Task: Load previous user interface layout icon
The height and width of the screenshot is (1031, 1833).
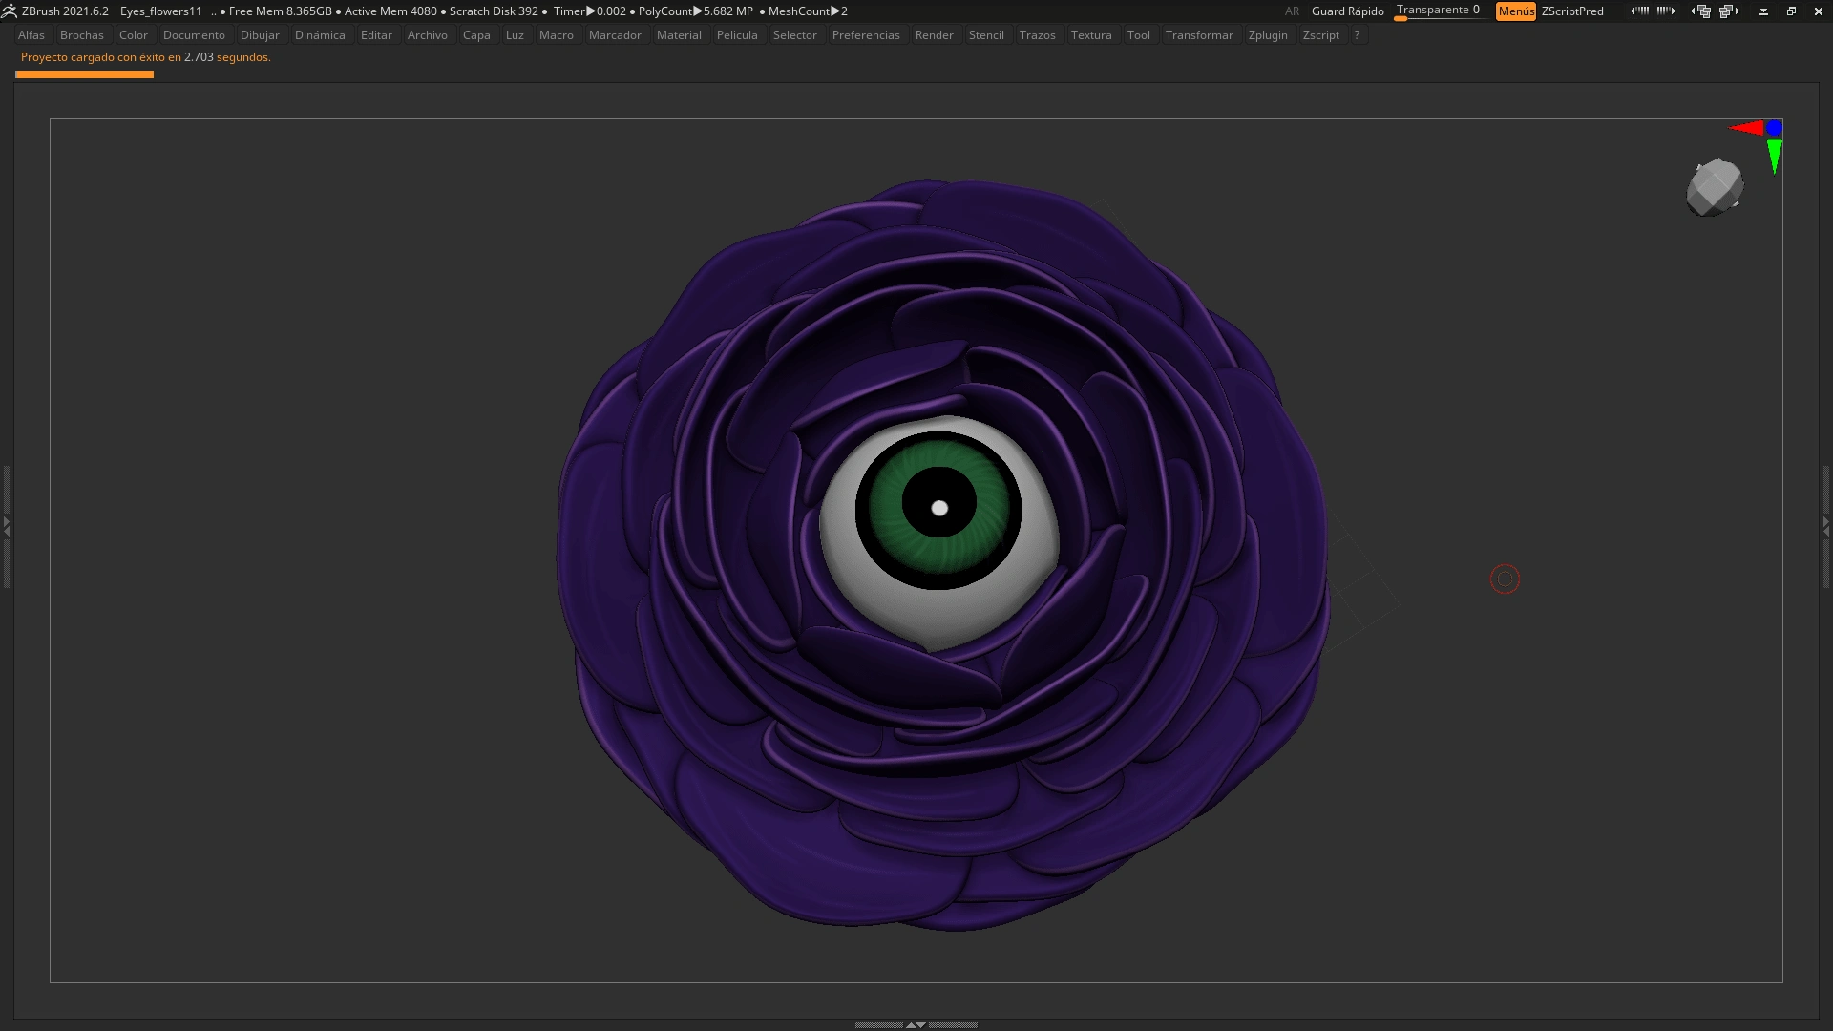Action: 1700,11
